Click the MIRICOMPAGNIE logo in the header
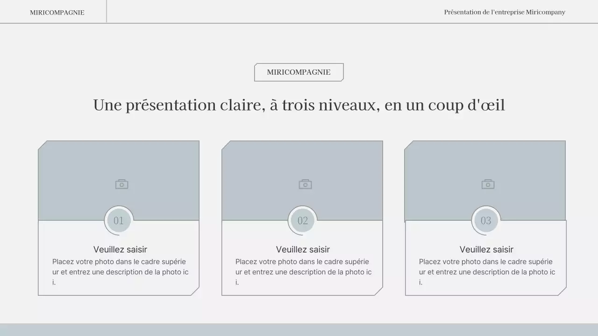Image resolution: width=598 pixels, height=336 pixels. 57,12
